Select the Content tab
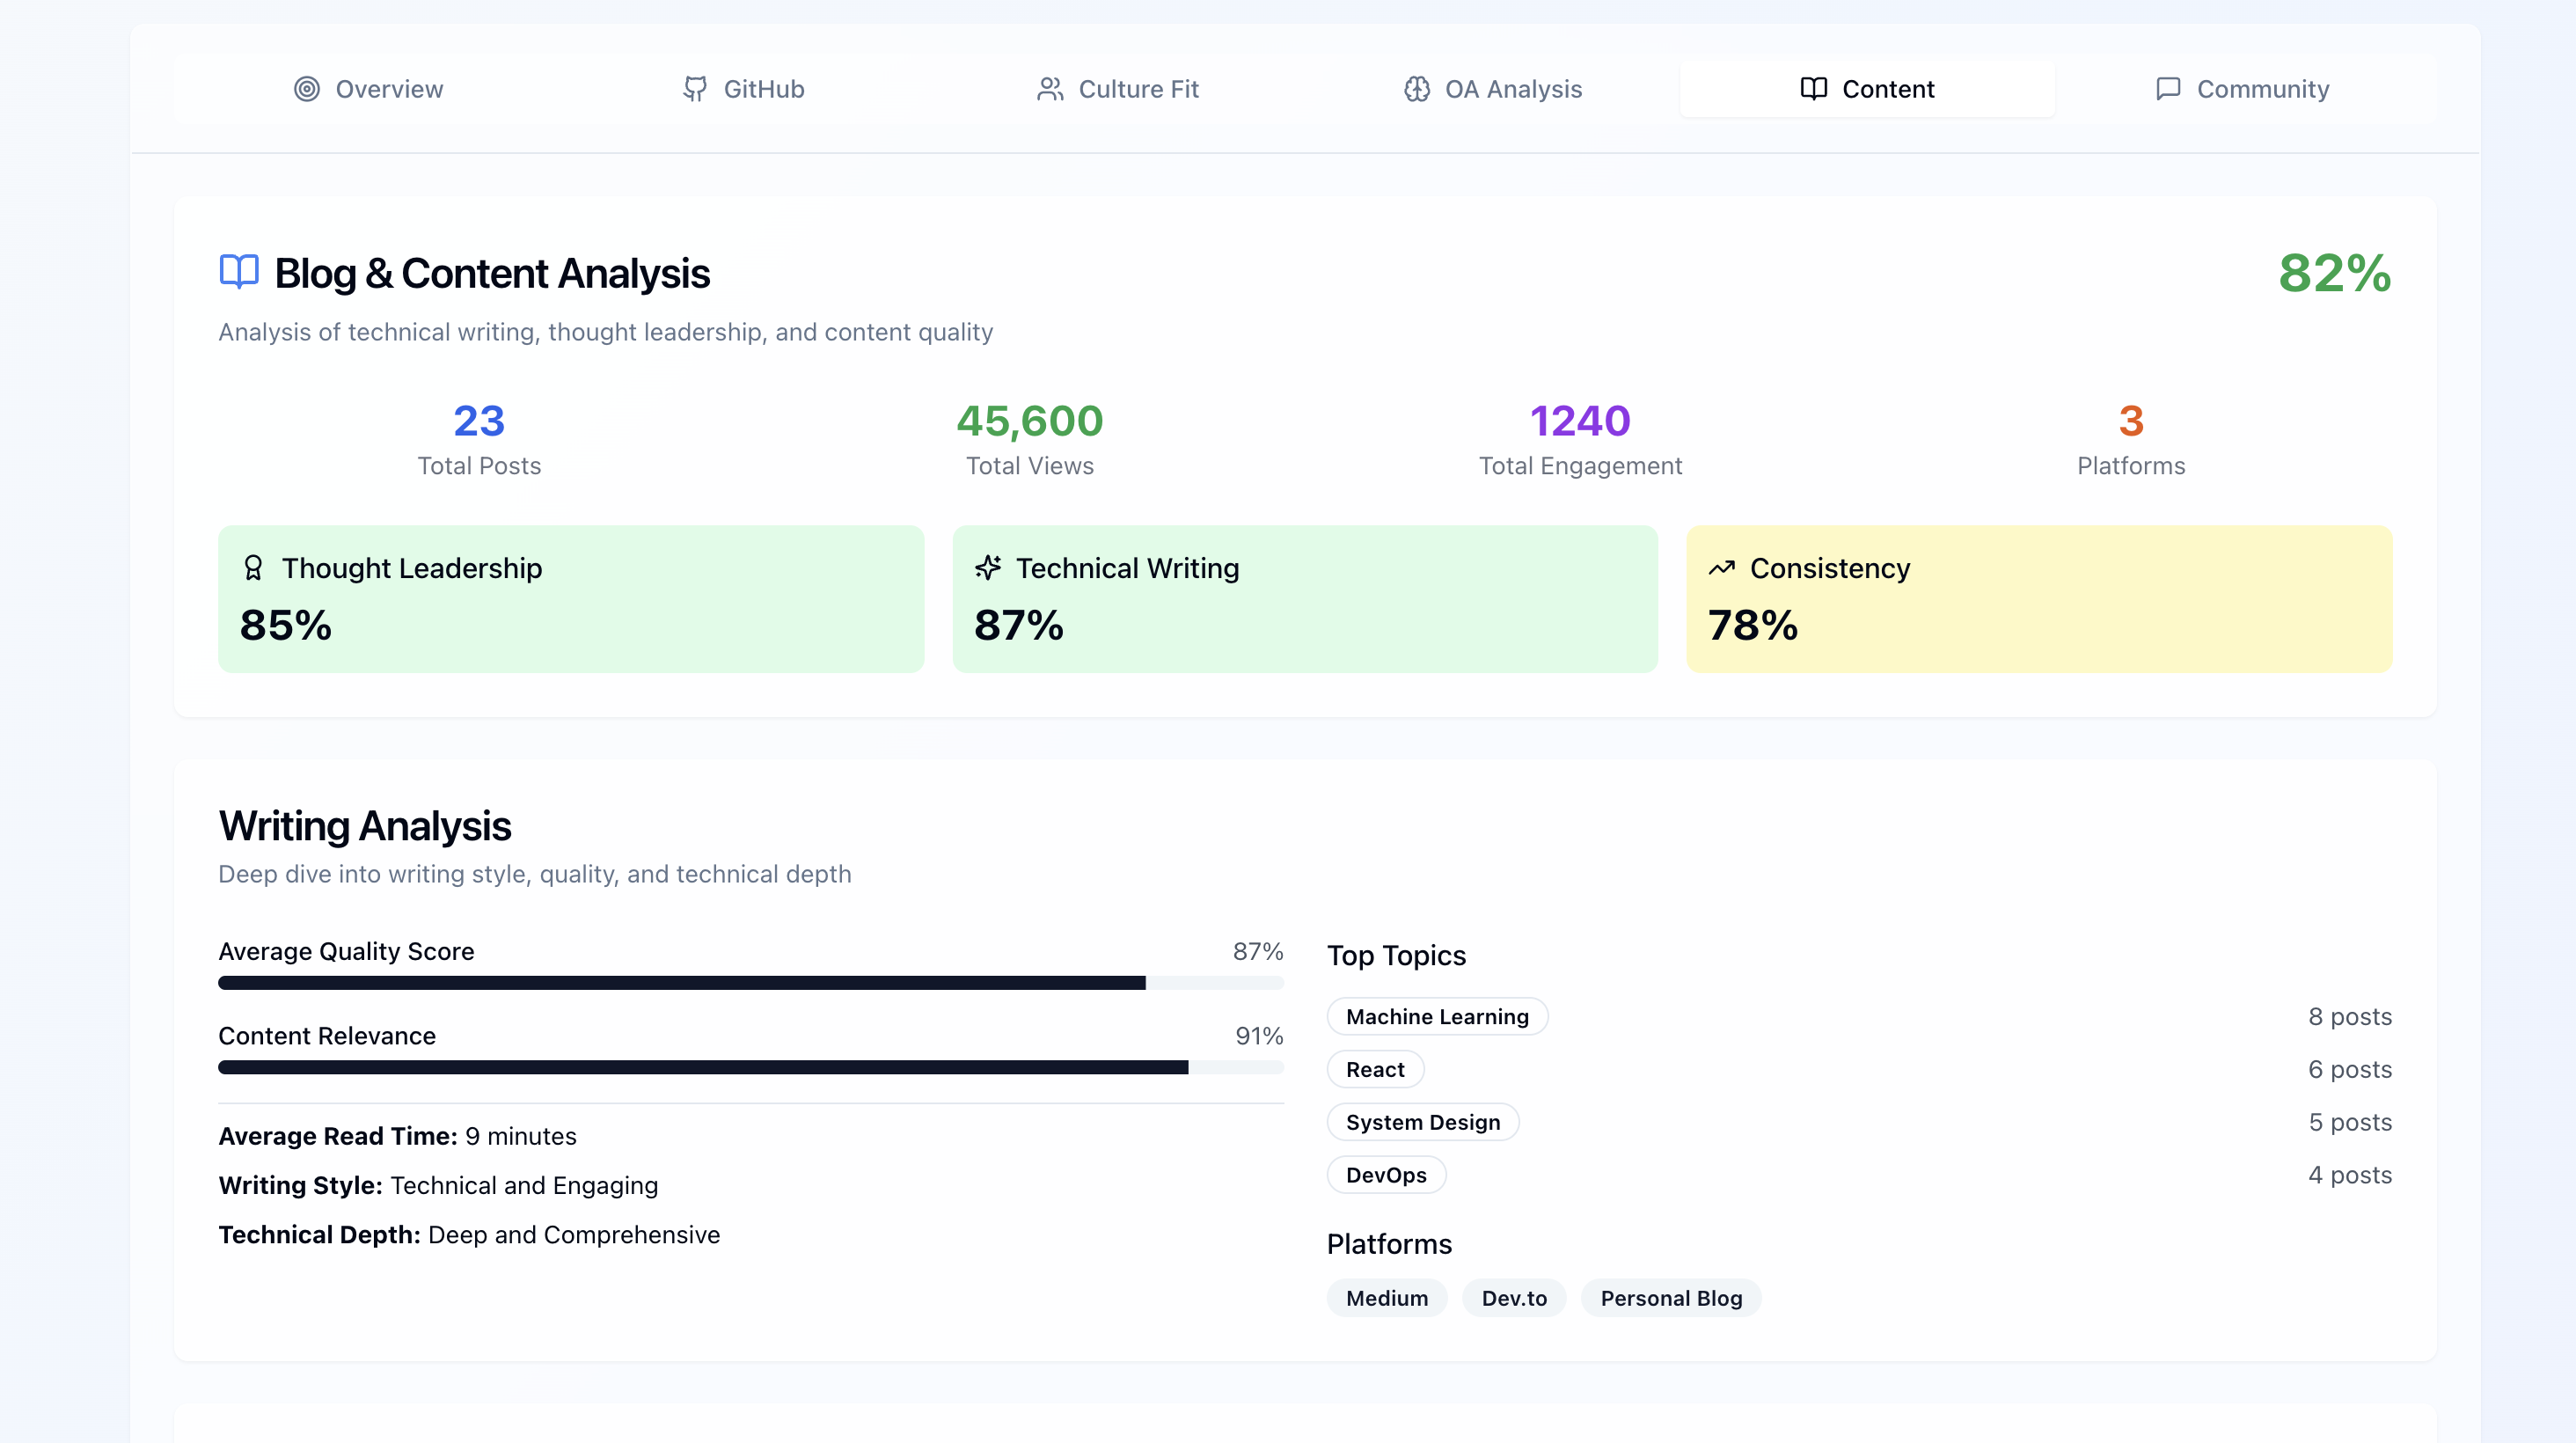 1866,89
